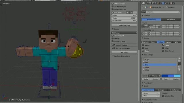
Task: Expand the Motion Tracking panel
Action: pyautogui.click(x=112, y=45)
